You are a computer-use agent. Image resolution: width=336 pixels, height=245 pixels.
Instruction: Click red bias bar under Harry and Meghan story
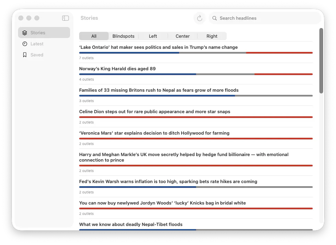pos(196,165)
